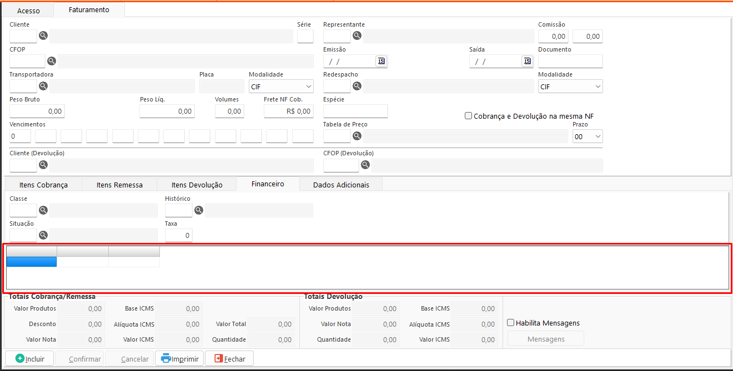Click the Histórico search magnifier icon
The image size is (733, 371).
[x=198, y=210]
